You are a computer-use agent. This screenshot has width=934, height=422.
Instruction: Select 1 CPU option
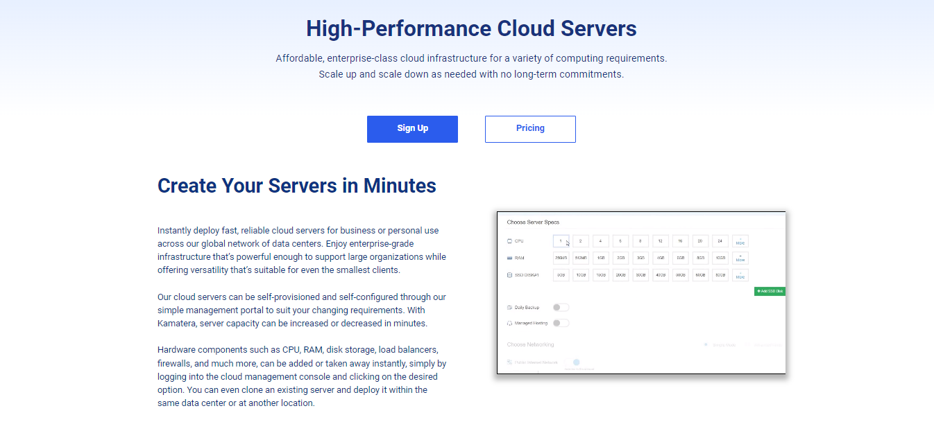(x=561, y=241)
